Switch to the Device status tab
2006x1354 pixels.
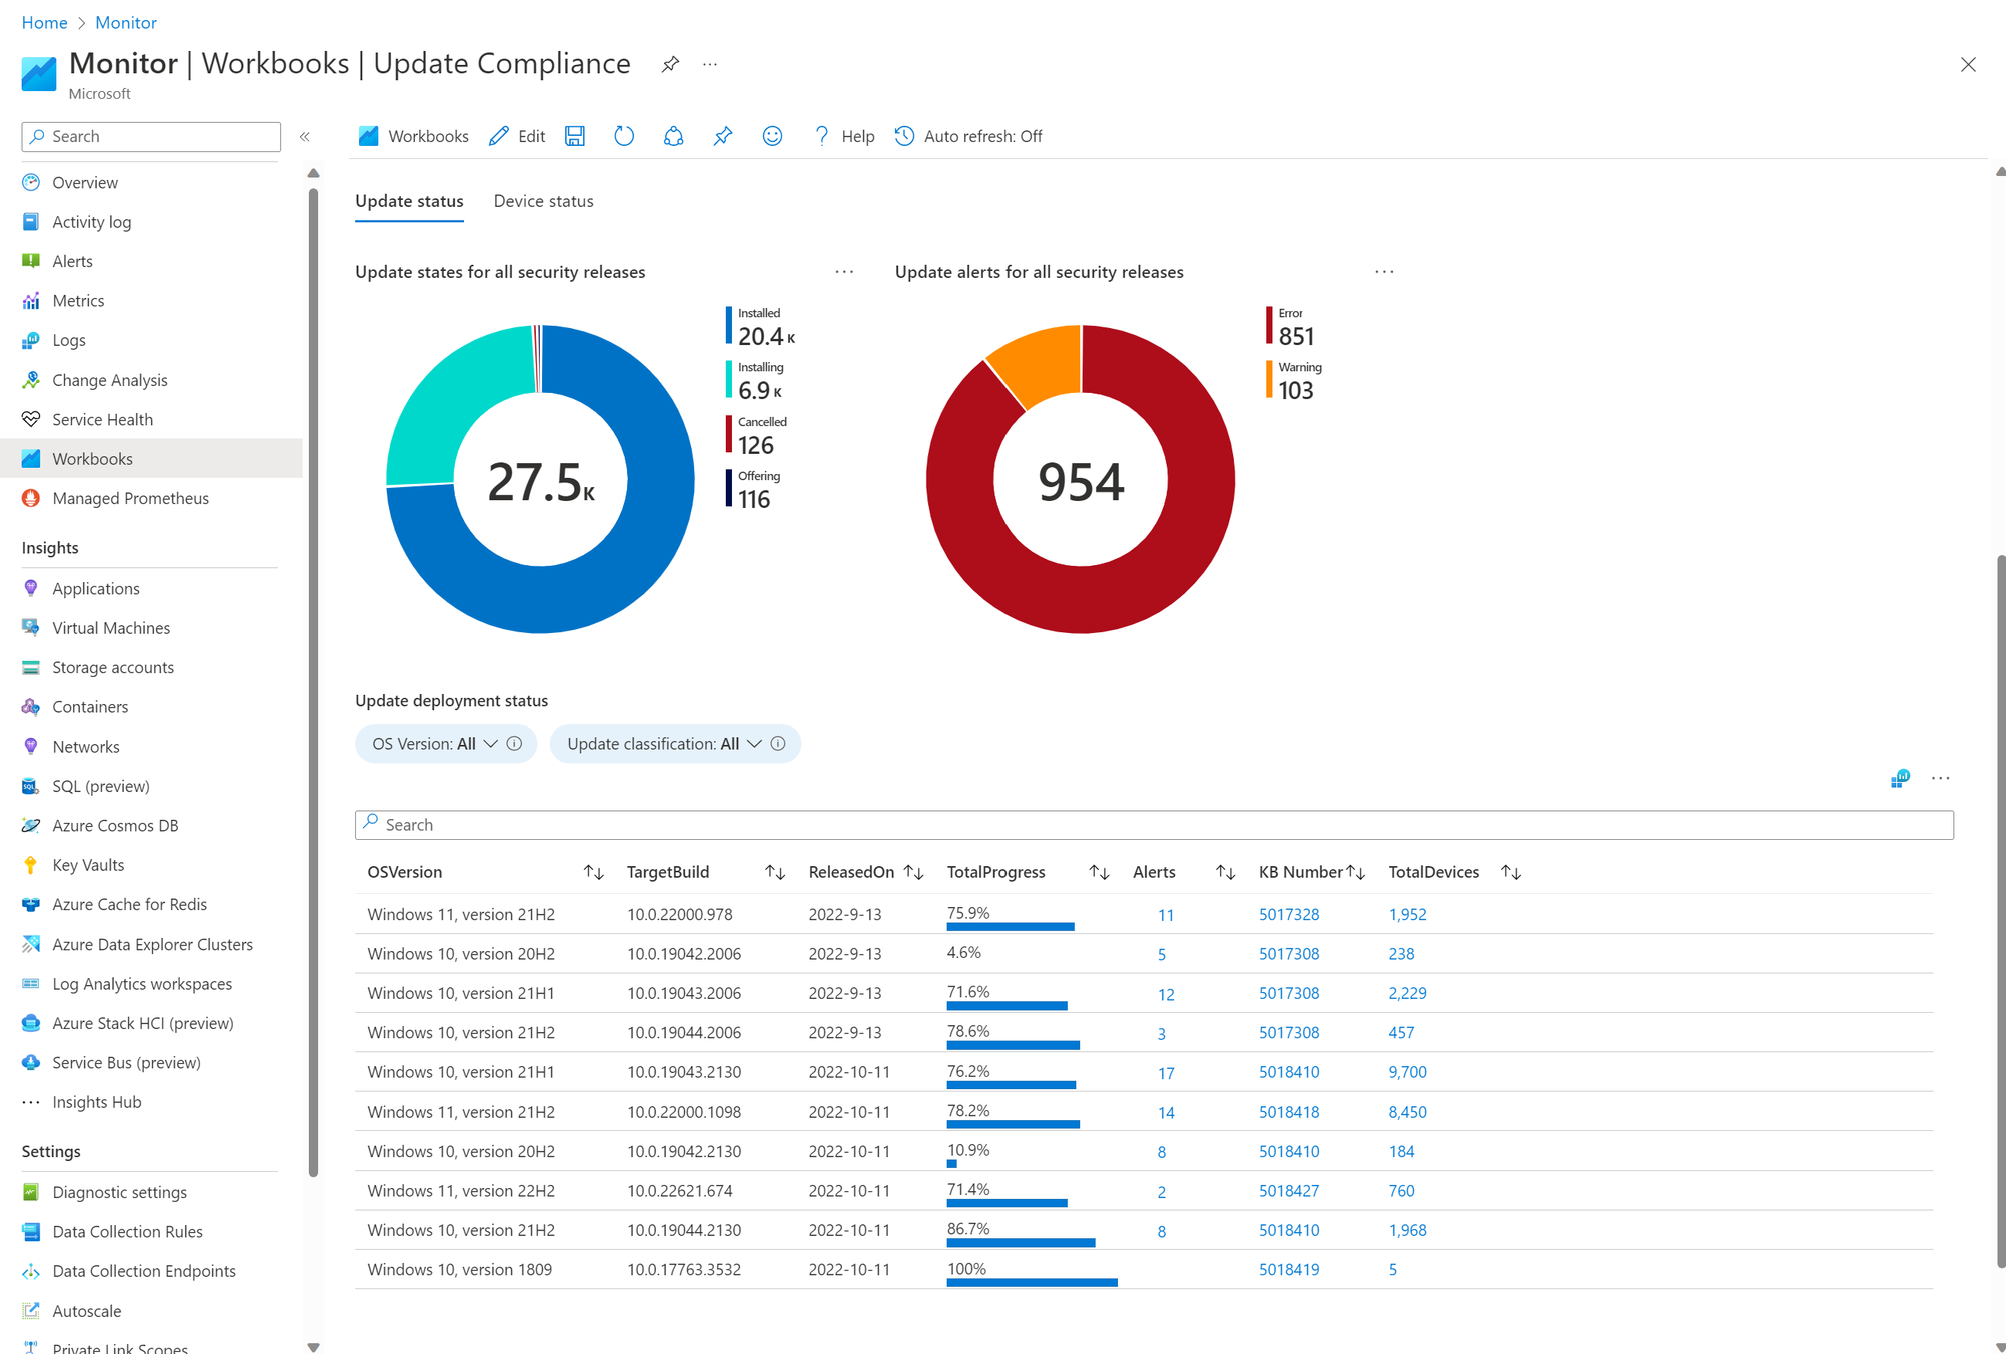543,201
